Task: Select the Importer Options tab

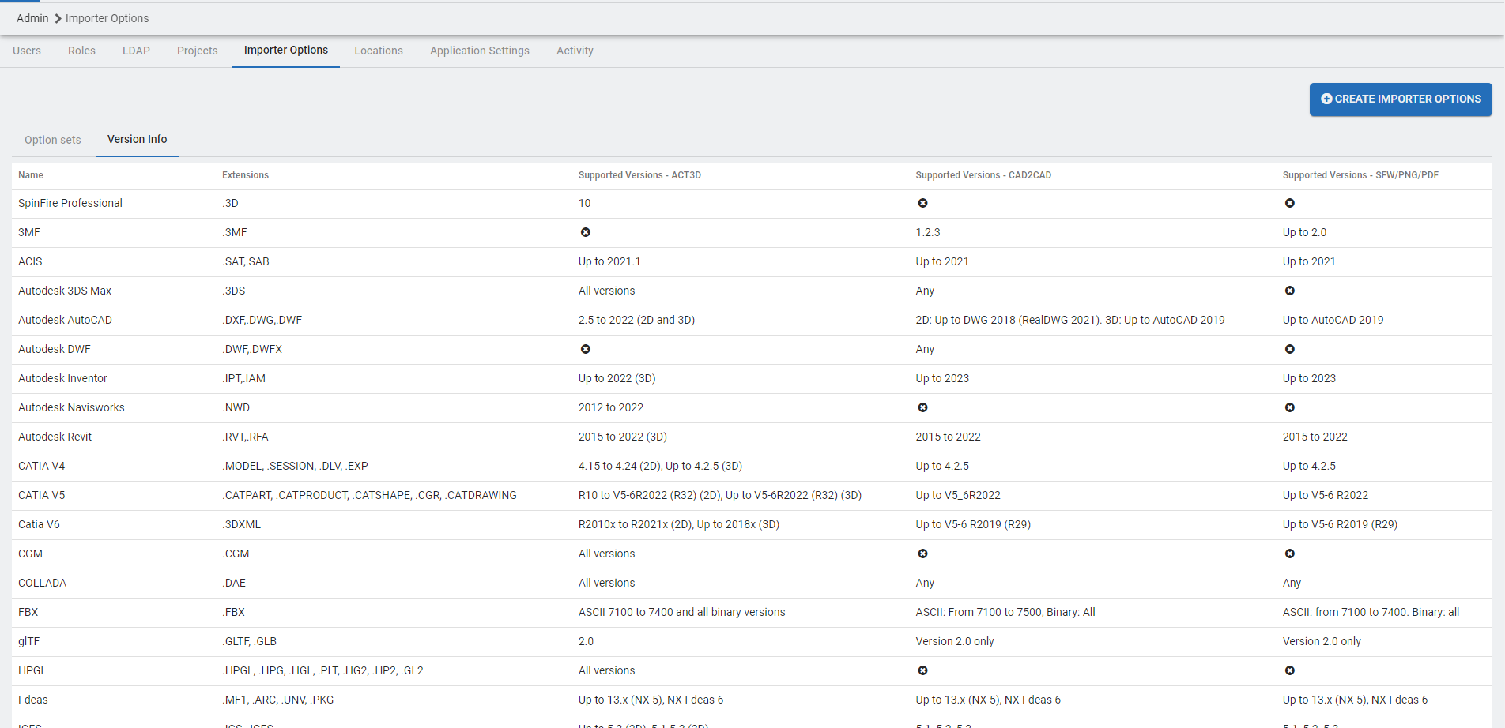Action: (286, 51)
